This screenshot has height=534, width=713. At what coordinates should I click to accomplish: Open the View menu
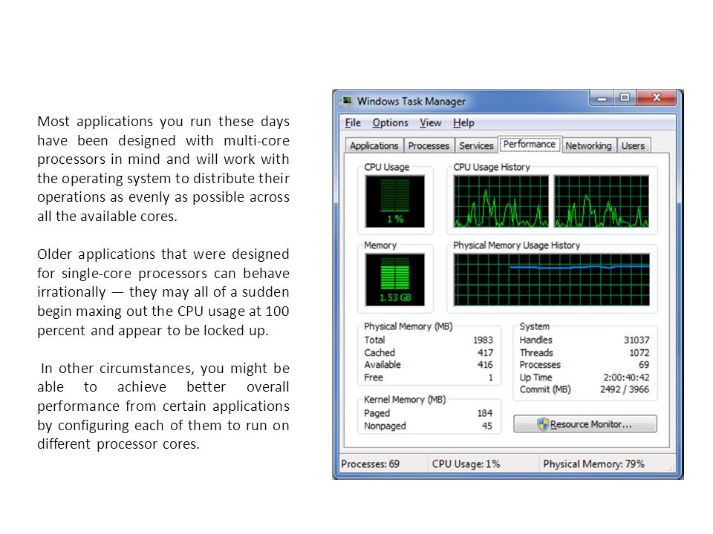(430, 122)
